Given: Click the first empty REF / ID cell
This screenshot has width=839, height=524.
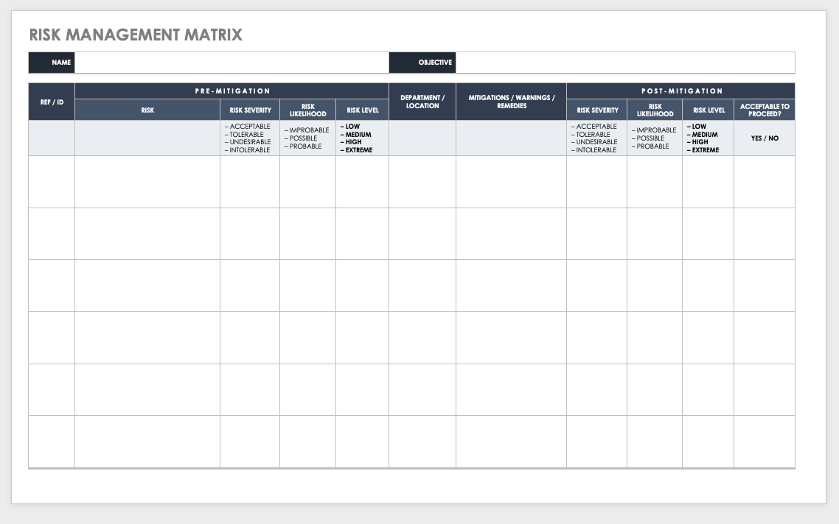Looking at the screenshot, I should tap(52, 182).
